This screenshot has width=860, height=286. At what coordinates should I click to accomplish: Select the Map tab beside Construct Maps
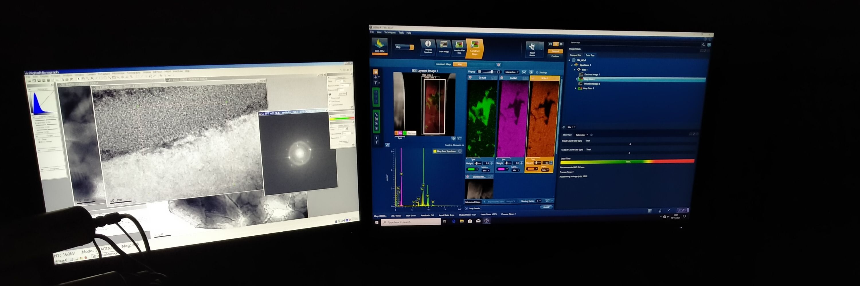(460, 64)
